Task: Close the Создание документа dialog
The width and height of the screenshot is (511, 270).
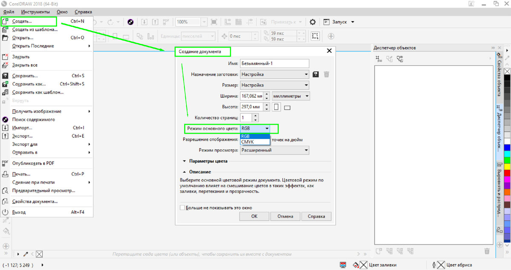Action: pyautogui.click(x=329, y=51)
